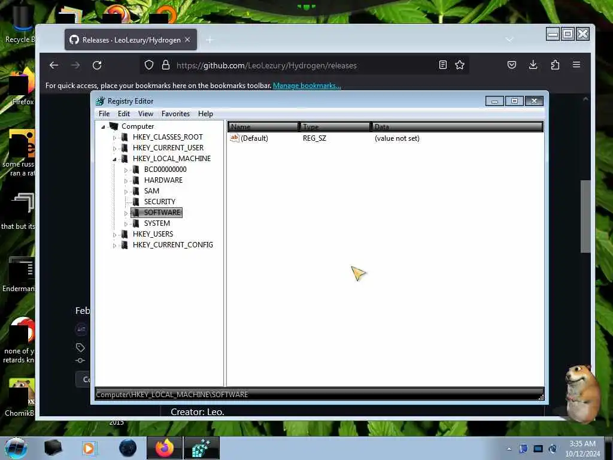
Task: Show hidden system tray icons
Action: pyautogui.click(x=509, y=449)
